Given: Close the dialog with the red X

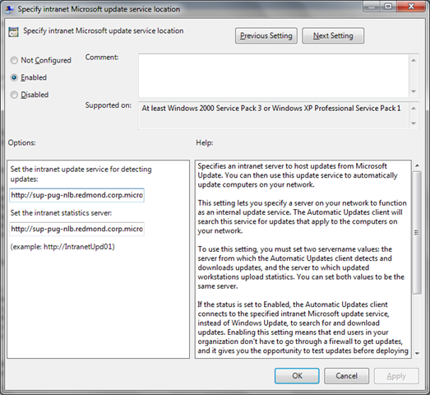Looking at the screenshot, I should 411,7.
